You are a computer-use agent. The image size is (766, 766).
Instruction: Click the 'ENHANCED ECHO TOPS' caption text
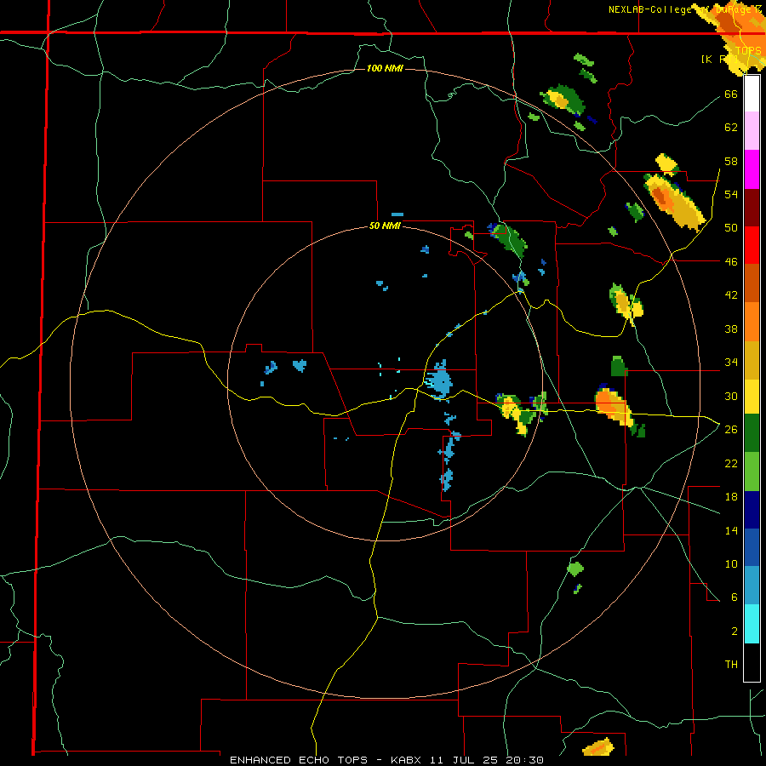click(299, 760)
